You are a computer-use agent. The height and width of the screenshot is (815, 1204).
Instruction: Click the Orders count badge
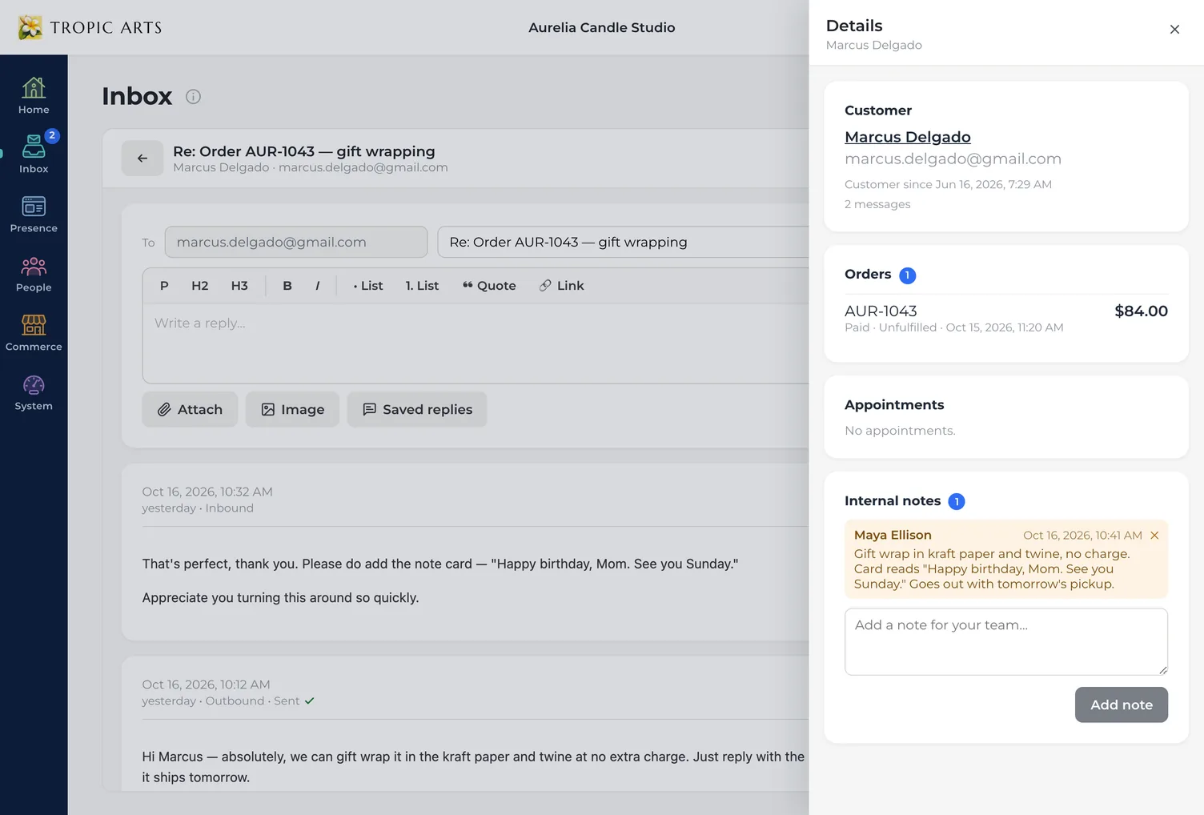coord(907,275)
